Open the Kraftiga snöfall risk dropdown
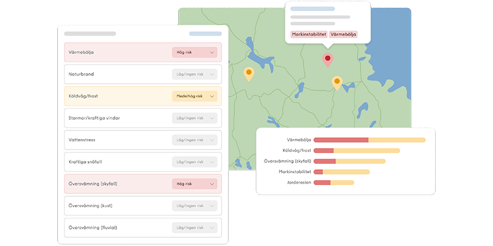Screen dimensions: 493x246 (x=195, y=162)
